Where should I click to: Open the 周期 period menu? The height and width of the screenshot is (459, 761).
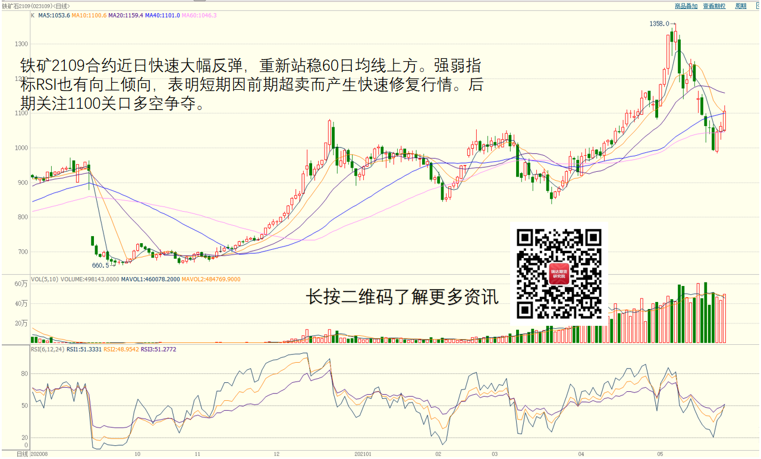point(740,6)
